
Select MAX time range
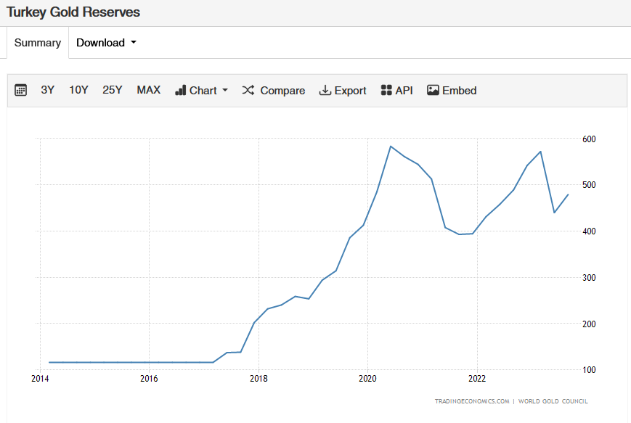(148, 90)
